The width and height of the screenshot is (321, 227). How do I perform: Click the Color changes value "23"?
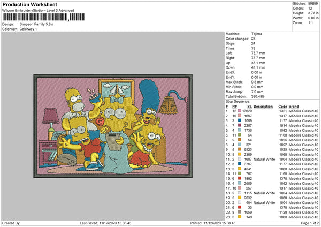[253, 39]
